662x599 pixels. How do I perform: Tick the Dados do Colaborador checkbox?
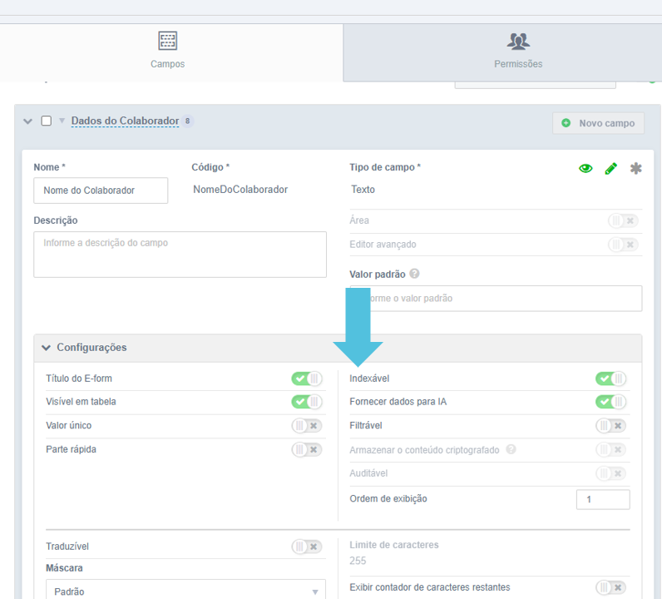47,121
